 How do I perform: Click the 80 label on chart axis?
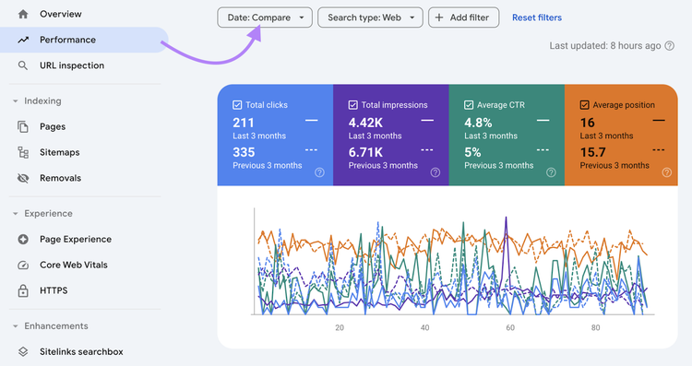[595, 327]
